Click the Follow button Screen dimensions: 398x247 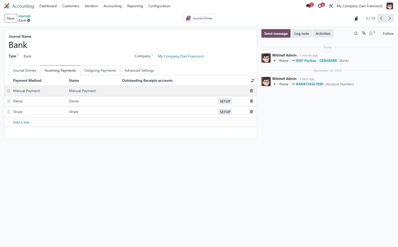coord(388,34)
